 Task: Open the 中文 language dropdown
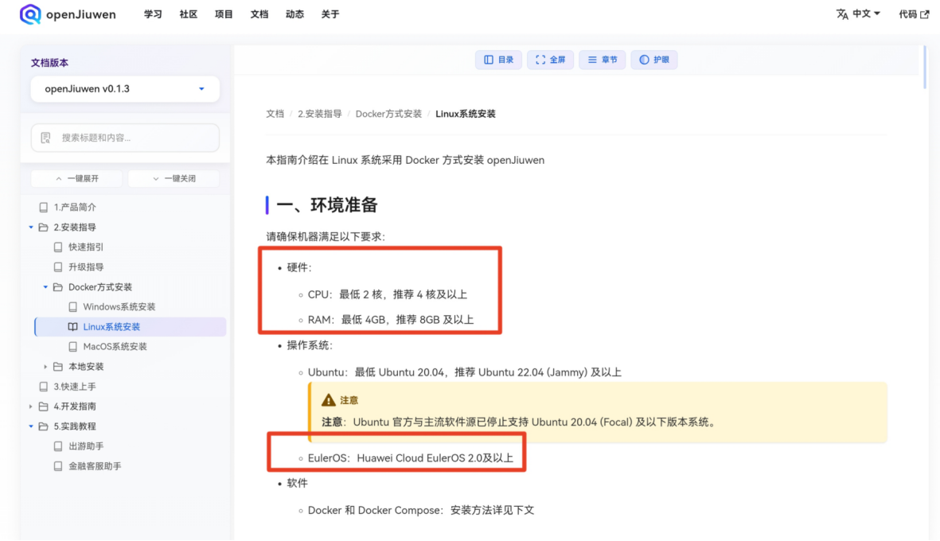[x=866, y=14]
